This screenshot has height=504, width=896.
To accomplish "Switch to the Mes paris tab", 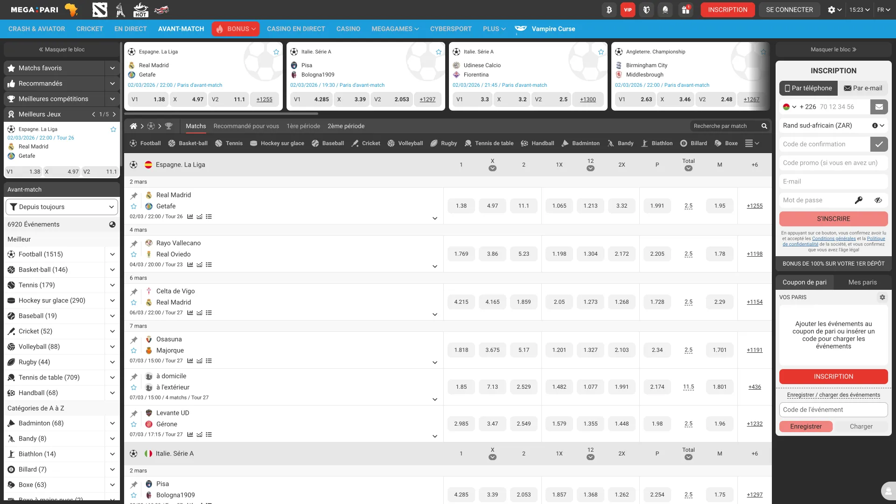I will click(862, 282).
